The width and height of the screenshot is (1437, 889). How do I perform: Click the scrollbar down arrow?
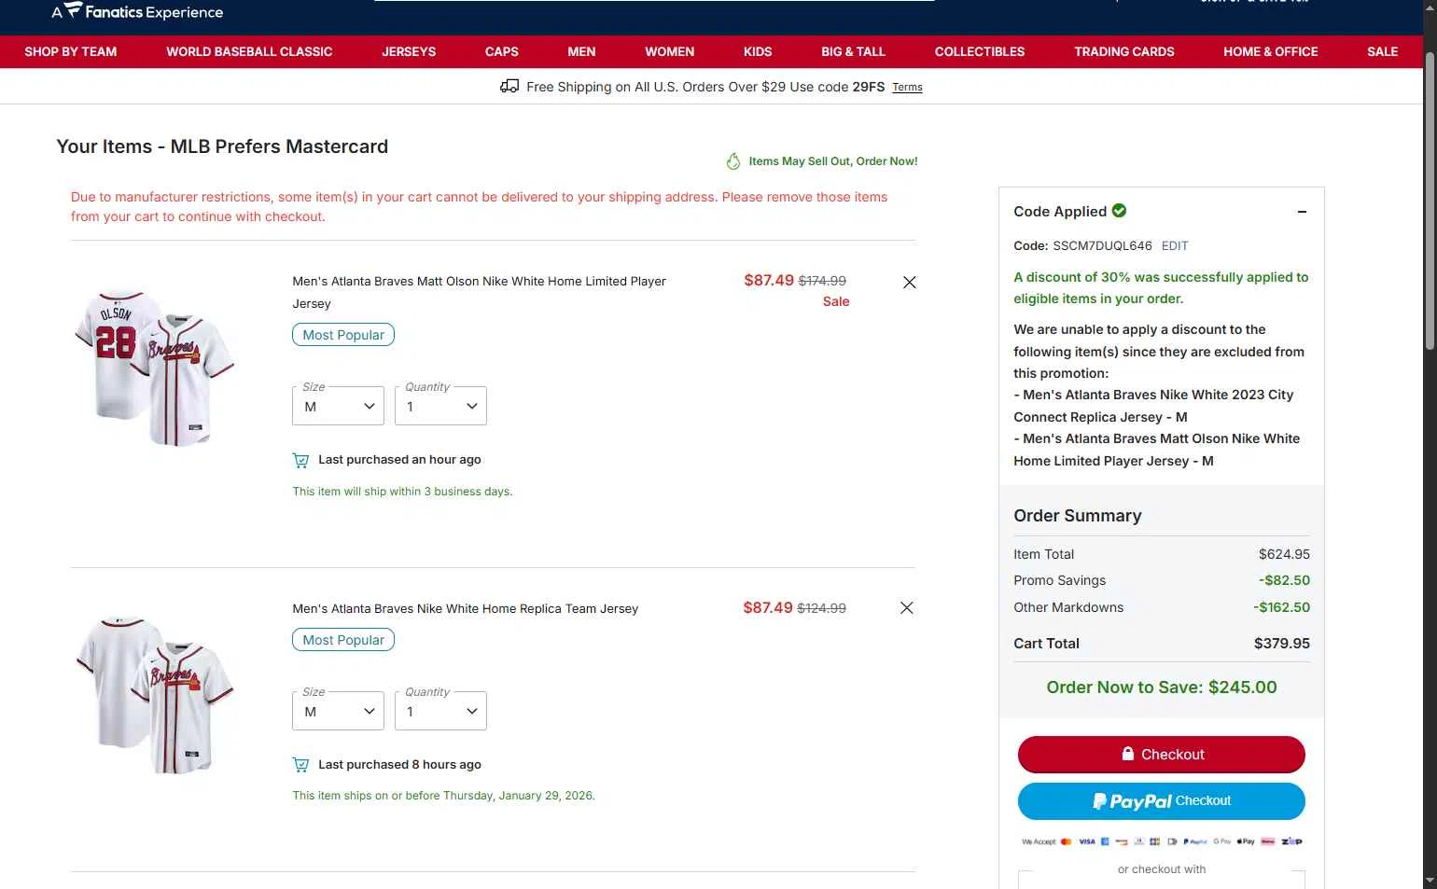[1430, 881]
